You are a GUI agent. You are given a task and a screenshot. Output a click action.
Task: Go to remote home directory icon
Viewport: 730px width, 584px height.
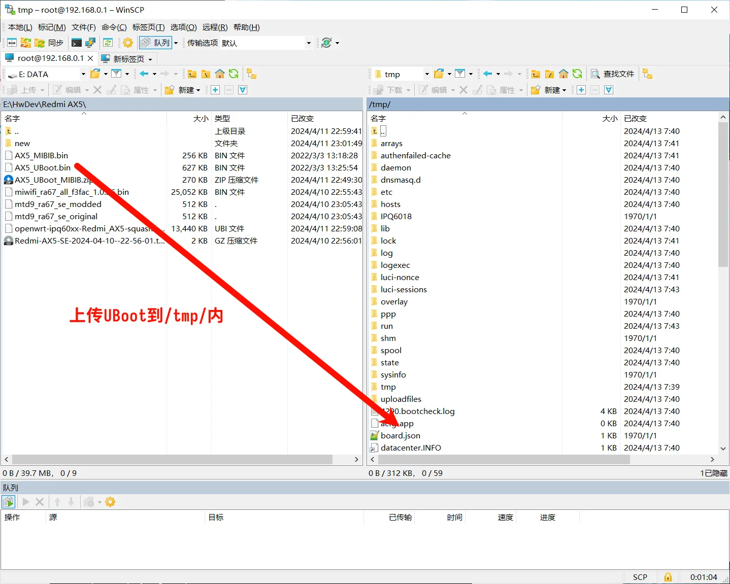pyautogui.click(x=563, y=74)
